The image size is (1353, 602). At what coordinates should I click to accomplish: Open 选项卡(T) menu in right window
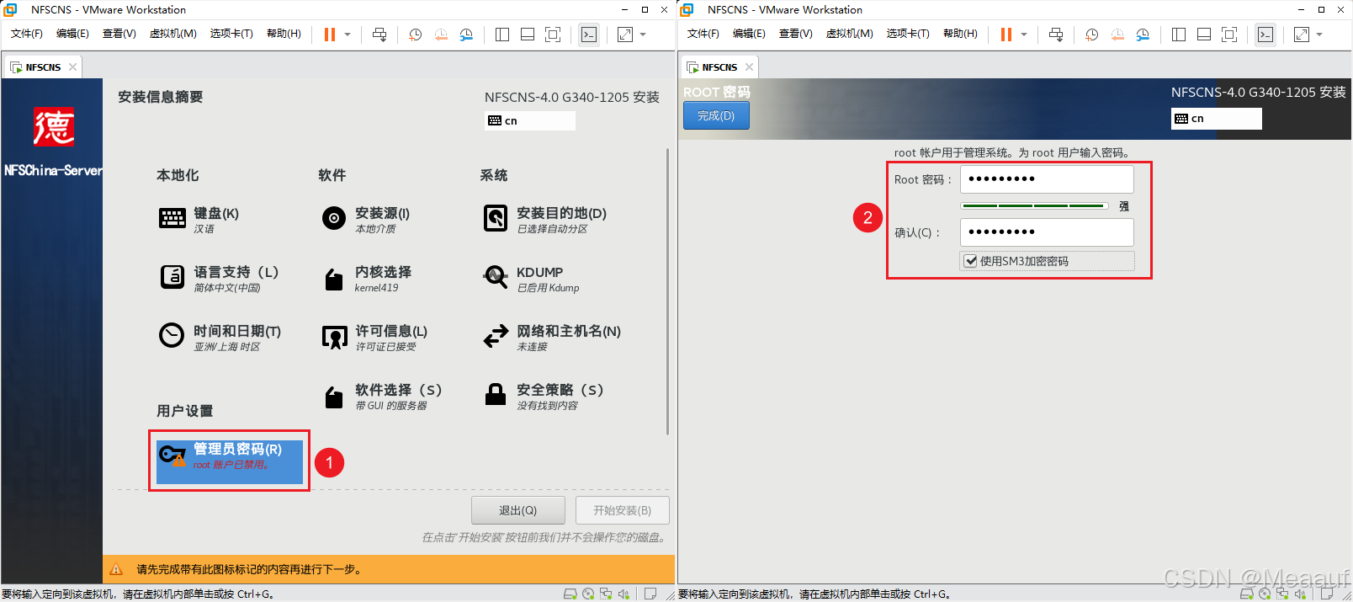pyautogui.click(x=908, y=34)
